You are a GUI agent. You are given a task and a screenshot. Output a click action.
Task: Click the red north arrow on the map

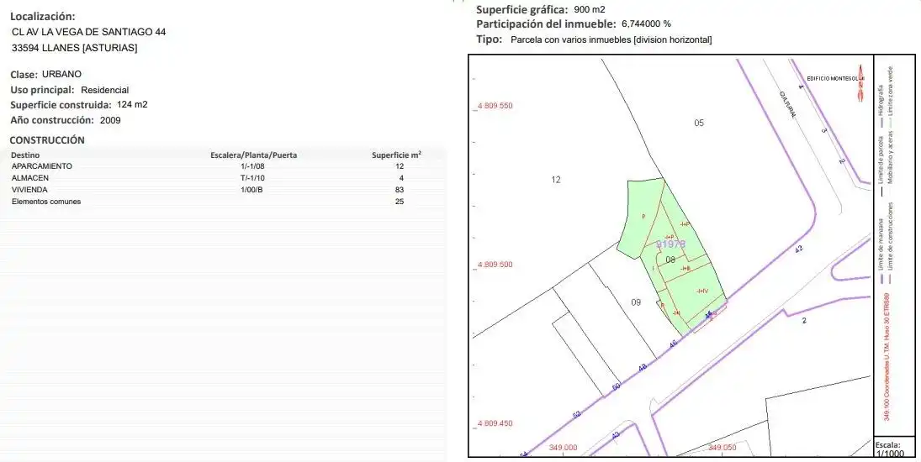tap(861, 83)
